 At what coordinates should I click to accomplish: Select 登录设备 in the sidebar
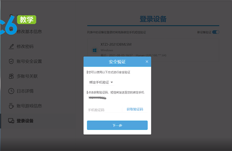[x=25, y=121]
